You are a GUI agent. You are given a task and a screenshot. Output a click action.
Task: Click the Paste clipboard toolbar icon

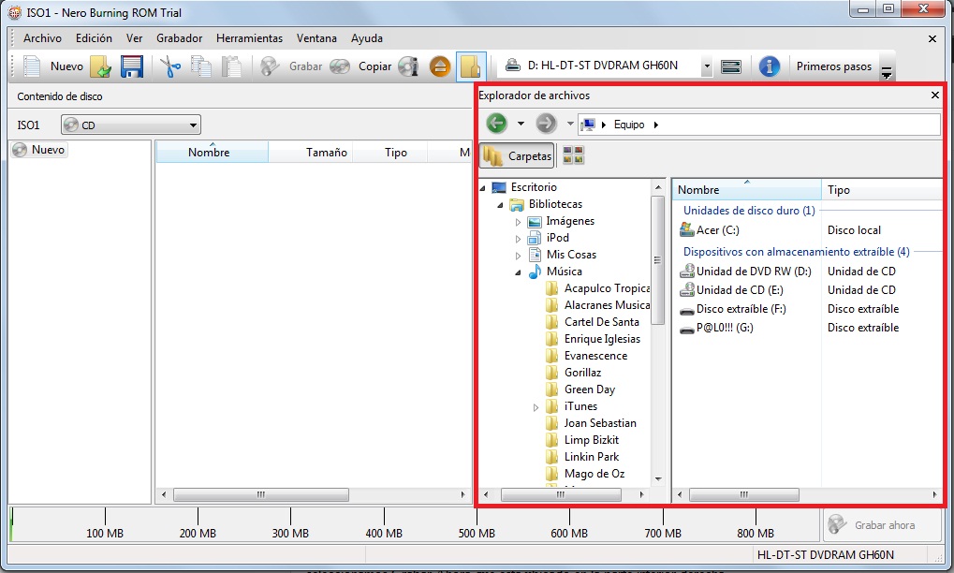click(231, 66)
